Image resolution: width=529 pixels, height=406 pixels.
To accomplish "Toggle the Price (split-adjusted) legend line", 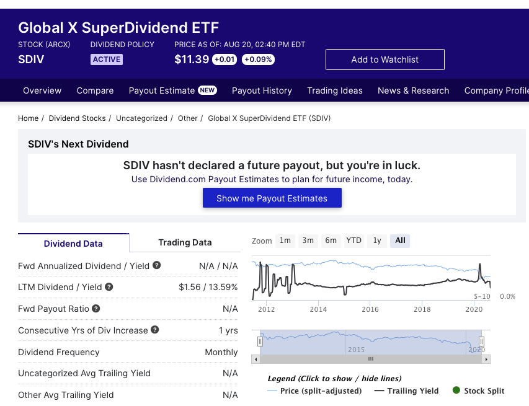I will (x=314, y=391).
